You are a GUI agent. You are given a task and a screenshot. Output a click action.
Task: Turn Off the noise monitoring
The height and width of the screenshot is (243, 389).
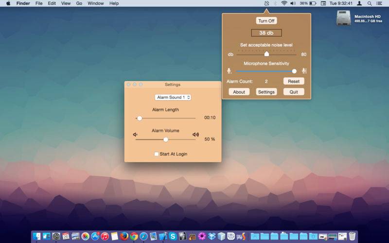pyautogui.click(x=266, y=21)
